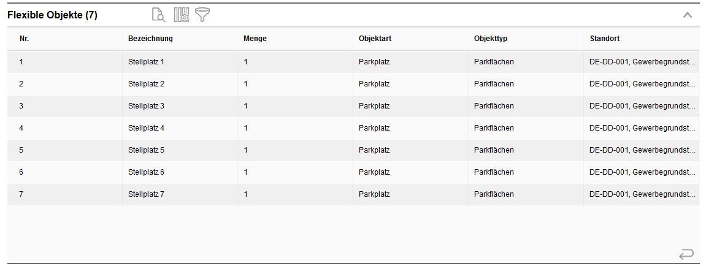Open the column settings icon
706x266 pixels.
[x=181, y=15]
